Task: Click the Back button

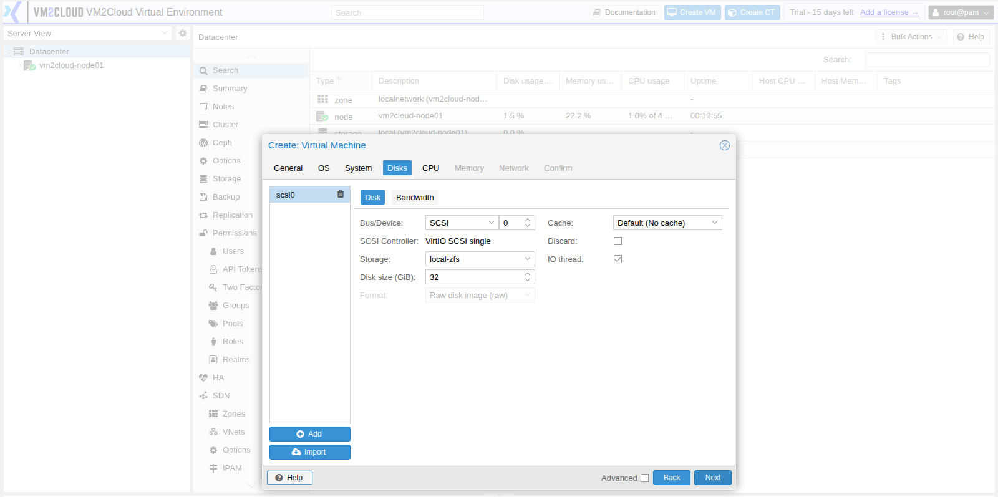Action: (672, 478)
